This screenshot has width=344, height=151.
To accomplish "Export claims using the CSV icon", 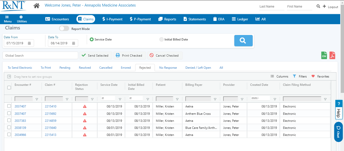I will click(x=324, y=55).
